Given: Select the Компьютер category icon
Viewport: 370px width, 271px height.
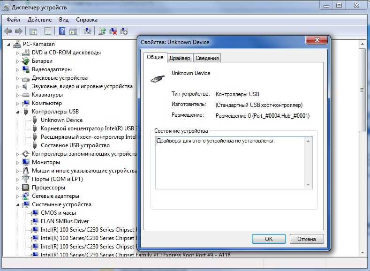Looking at the screenshot, I should (25, 103).
